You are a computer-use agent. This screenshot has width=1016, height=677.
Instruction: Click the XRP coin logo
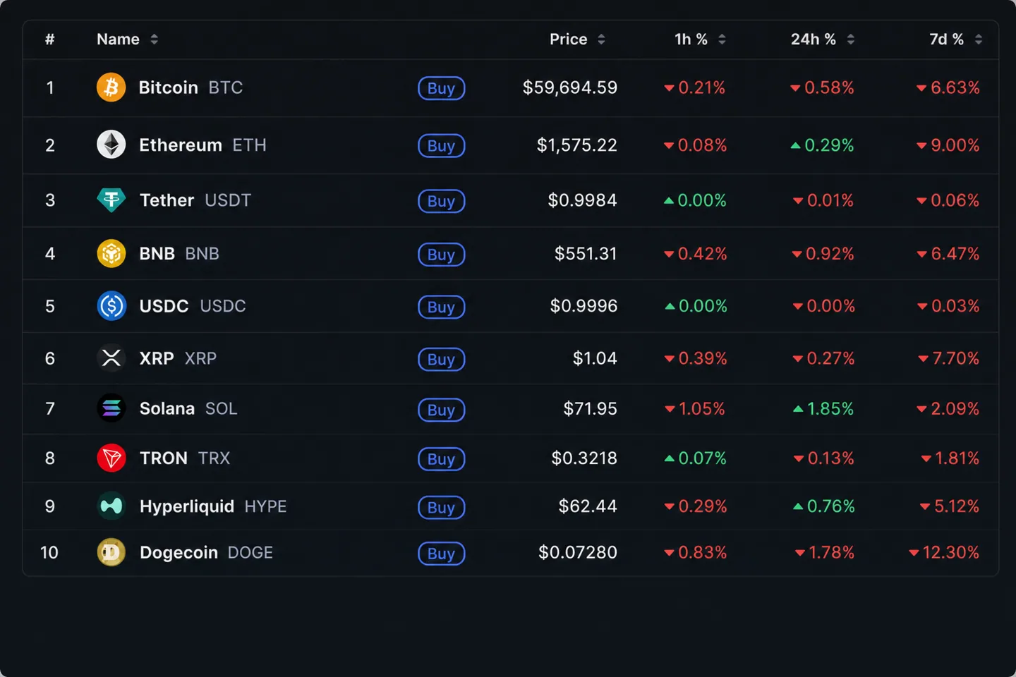pos(111,358)
